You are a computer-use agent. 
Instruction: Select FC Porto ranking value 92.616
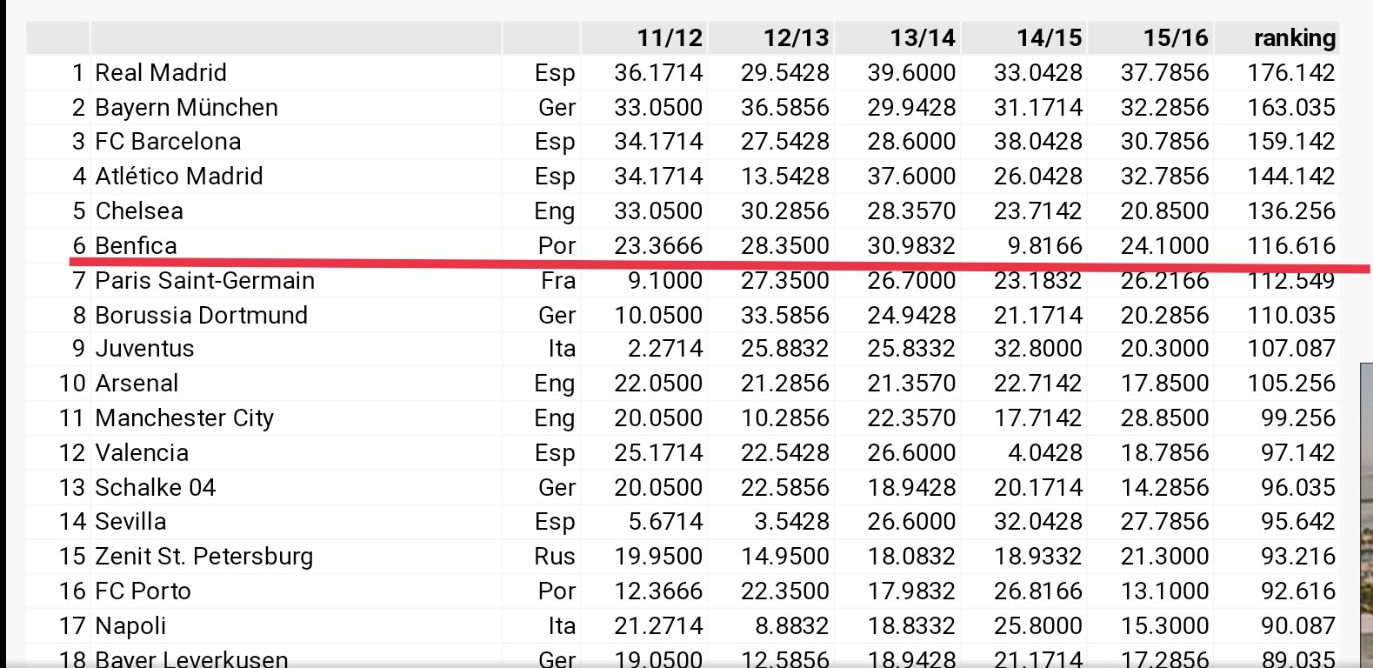coord(1298,591)
